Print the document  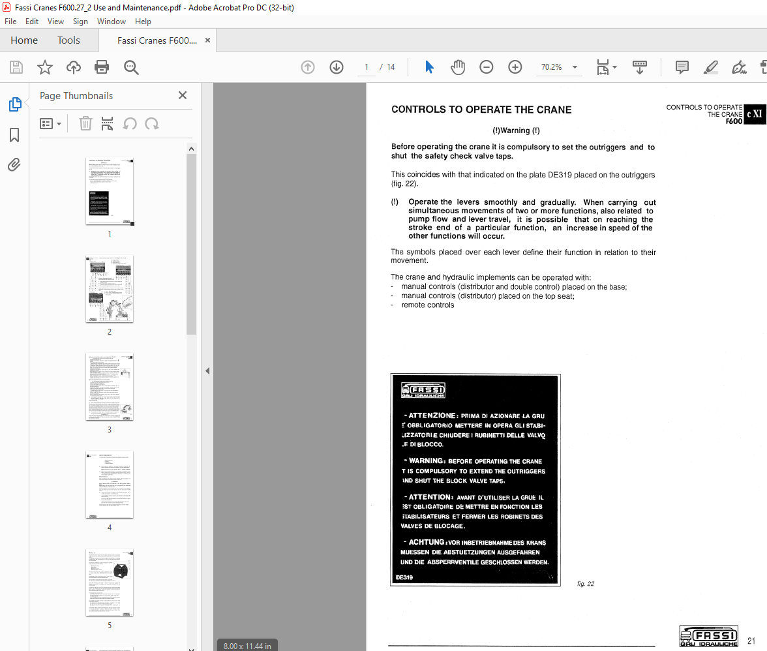coord(102,67)
